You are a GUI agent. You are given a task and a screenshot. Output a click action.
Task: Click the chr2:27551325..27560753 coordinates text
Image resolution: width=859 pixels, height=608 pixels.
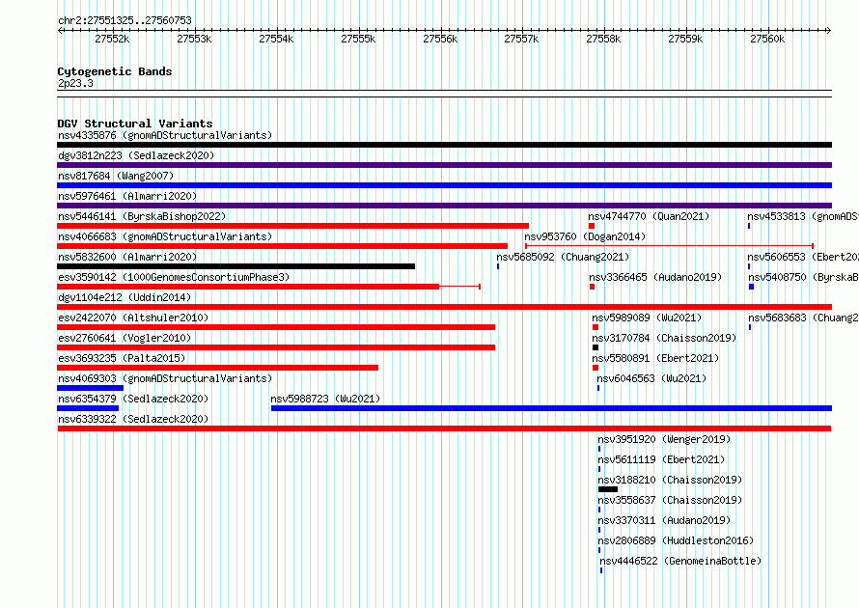125,21
